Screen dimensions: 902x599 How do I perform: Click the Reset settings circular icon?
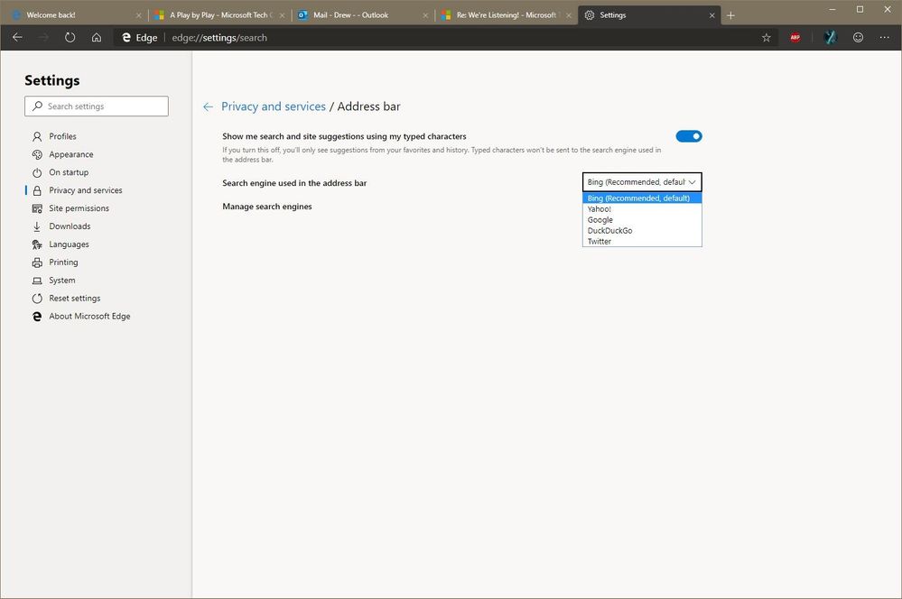click(x=37, y=299)
